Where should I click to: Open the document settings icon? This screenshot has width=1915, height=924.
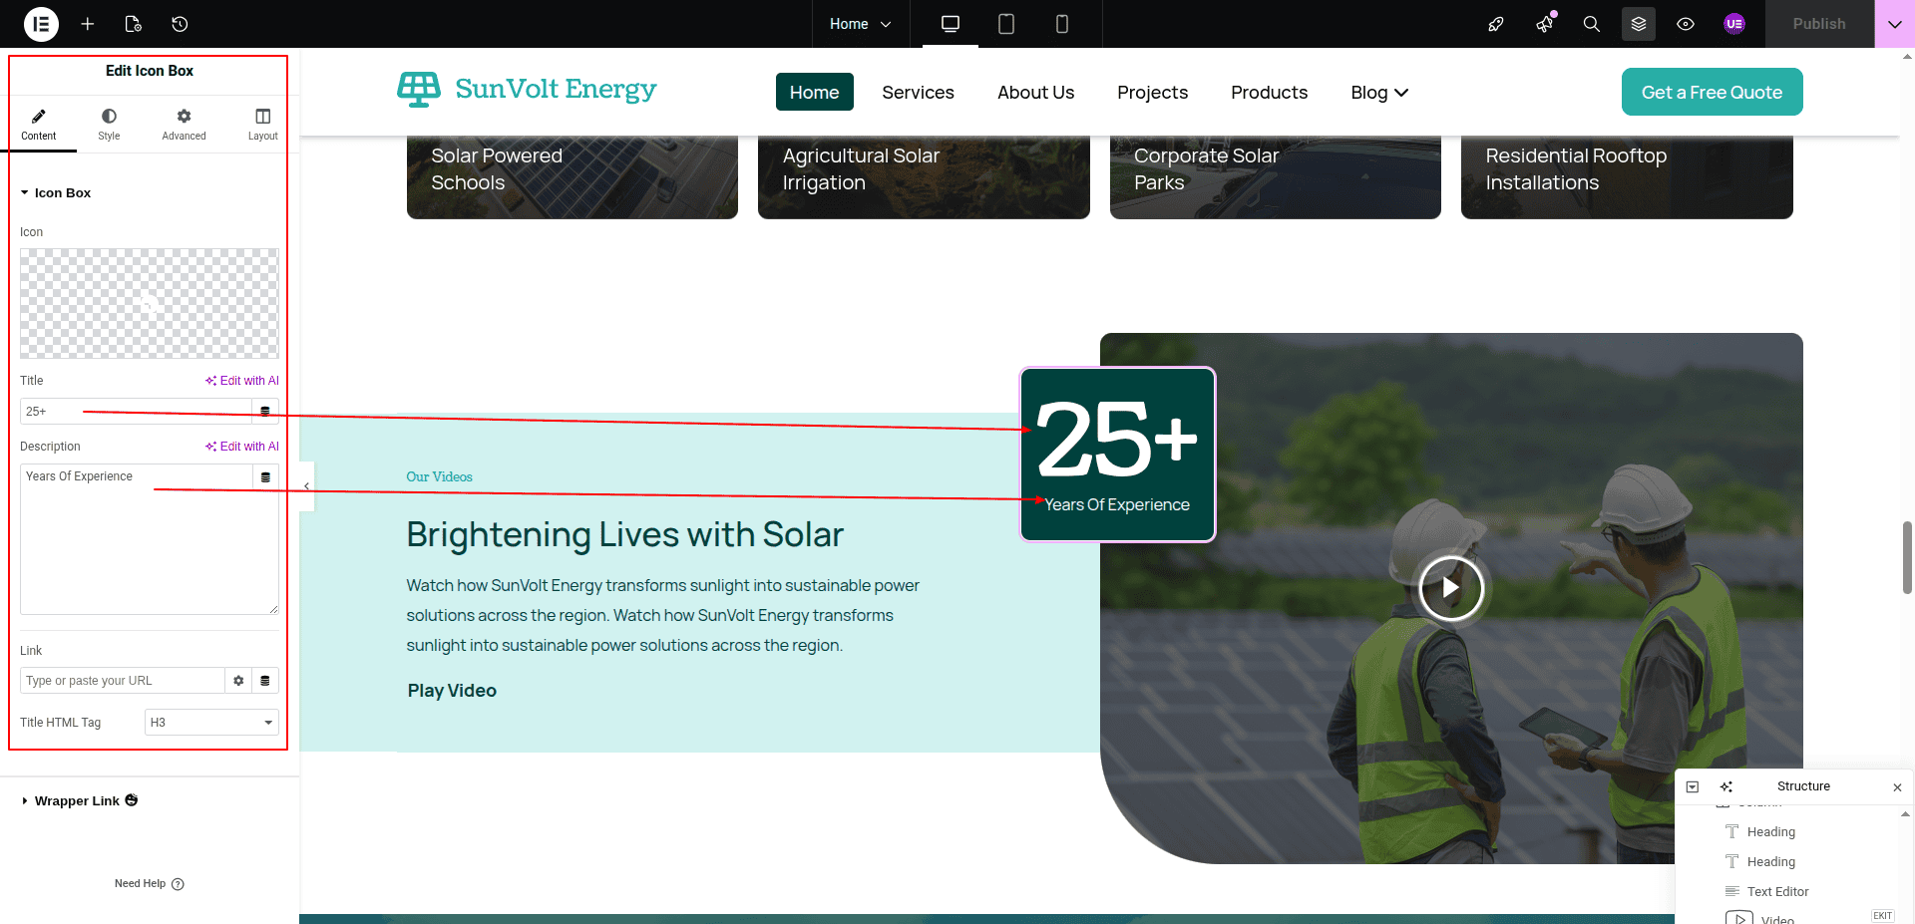(134, 24)
